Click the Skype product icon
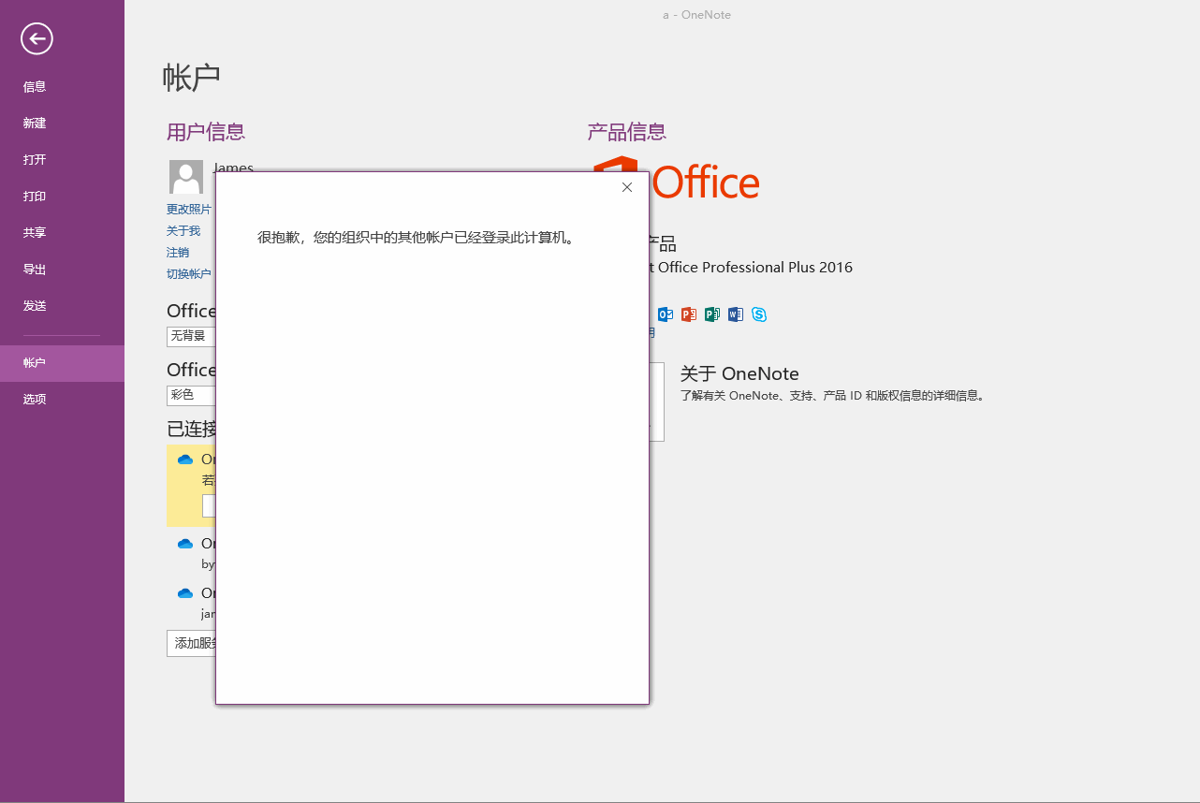The height and width of the screenshot is (803, 1200). 759,314
